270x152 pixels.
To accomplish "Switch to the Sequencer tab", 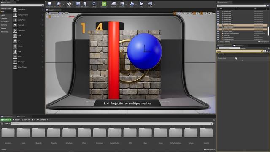I will pos(21,117).
